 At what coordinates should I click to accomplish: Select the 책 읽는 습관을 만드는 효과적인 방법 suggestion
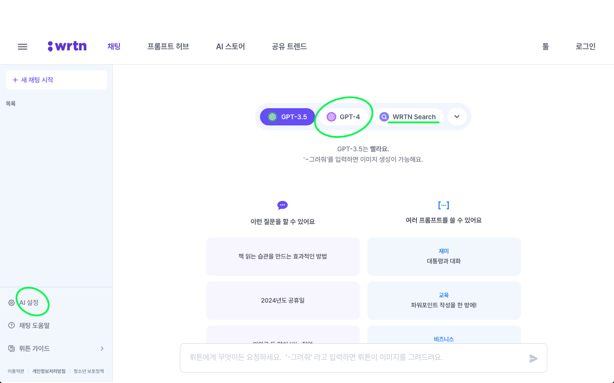click(283, 257)
